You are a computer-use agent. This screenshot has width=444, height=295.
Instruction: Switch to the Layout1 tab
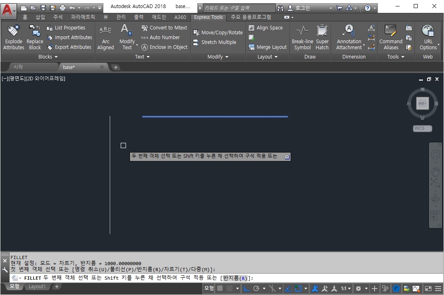[x=37, y=287]
